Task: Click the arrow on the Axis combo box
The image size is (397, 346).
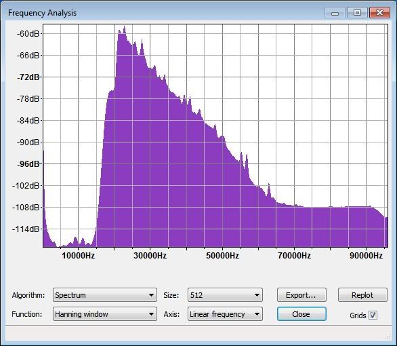Action: click(x=257, y=314)
